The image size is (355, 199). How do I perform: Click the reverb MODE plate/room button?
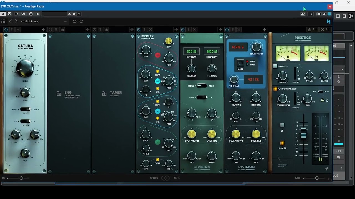pyautogui.click(x=240, y=63)
